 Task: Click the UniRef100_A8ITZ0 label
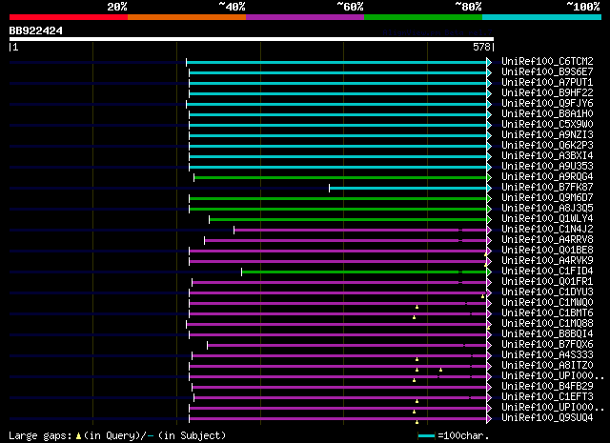point(547,366)
